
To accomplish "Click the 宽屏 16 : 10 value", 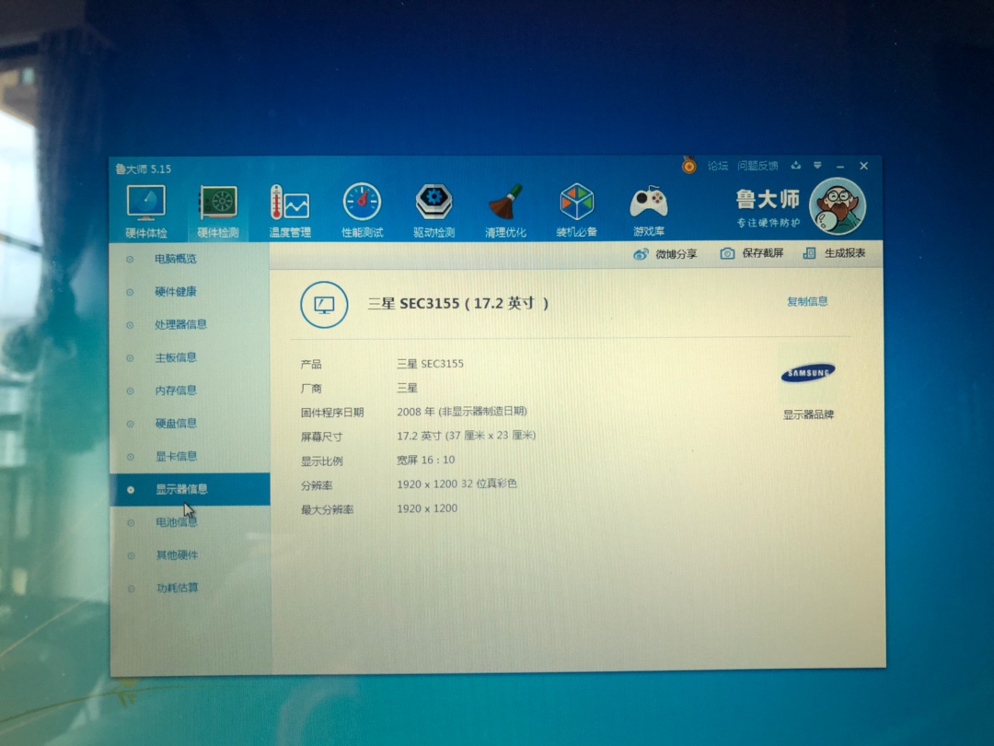I will pyautogui.click(x=426, y=460).
